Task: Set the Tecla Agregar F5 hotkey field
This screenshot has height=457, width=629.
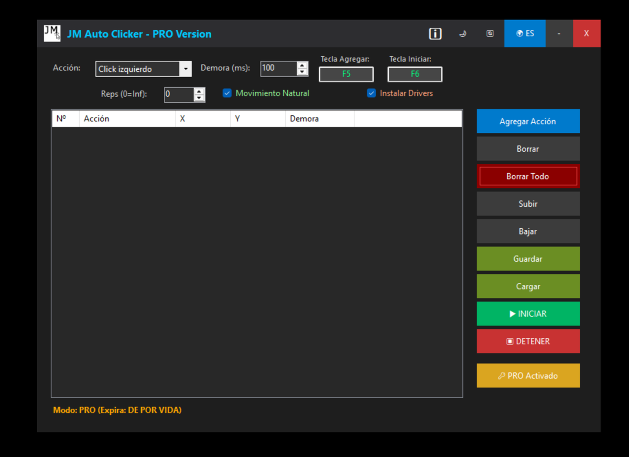Action: point(346,75)
